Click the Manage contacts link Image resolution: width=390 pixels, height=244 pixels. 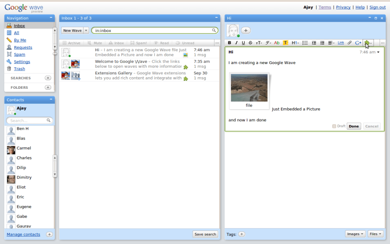click(23, 234)
